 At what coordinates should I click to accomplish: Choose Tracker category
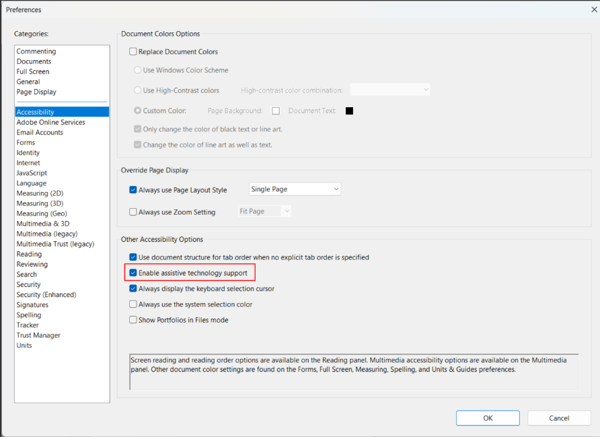pos(62,325)
